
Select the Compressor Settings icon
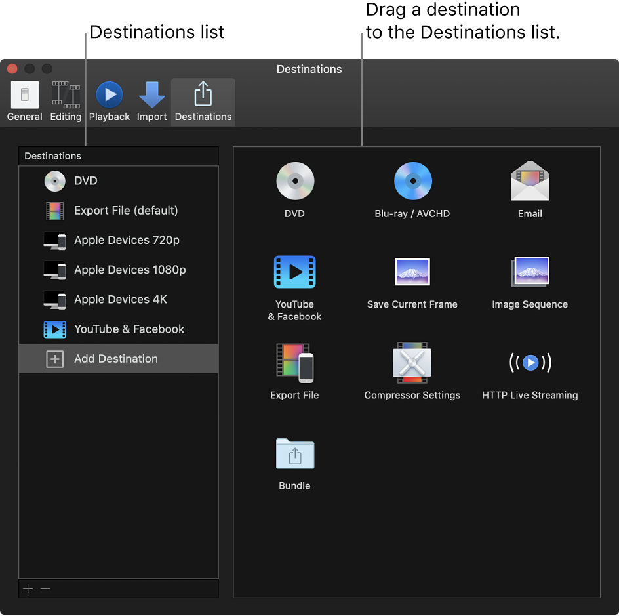click(x=412, y=363)
